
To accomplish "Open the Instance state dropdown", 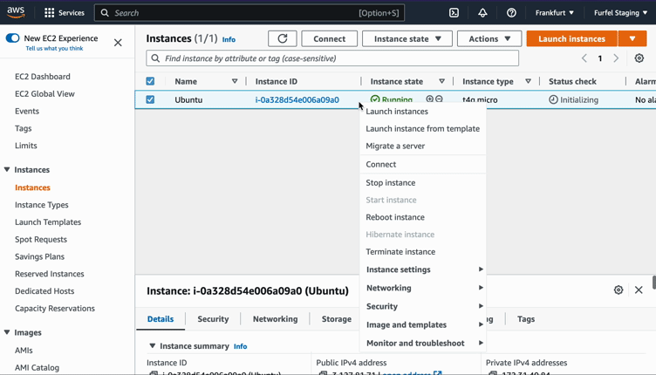I will 407,38.
